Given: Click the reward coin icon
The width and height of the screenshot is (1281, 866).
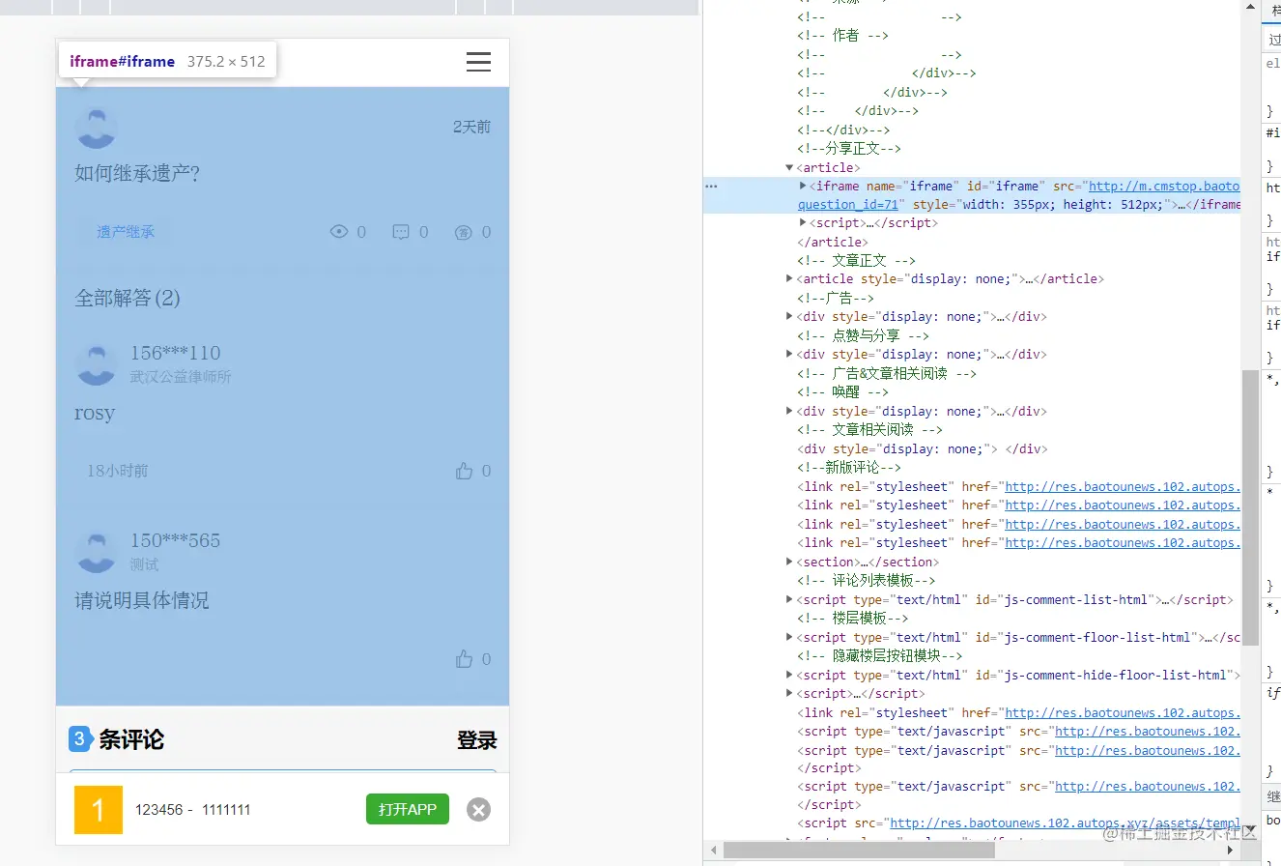Looking at the screenshot, I should coord(464,232).
